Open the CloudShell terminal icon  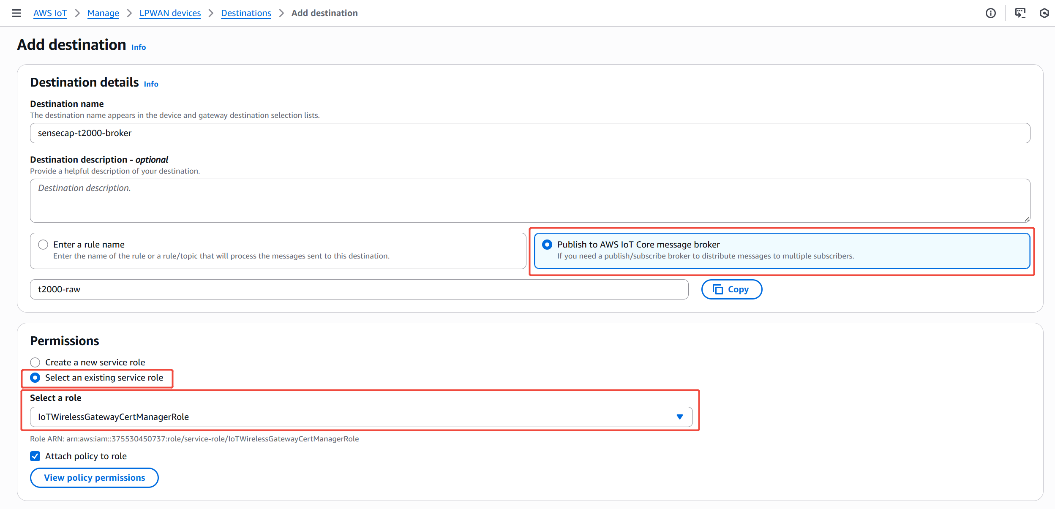[1020, 13]
